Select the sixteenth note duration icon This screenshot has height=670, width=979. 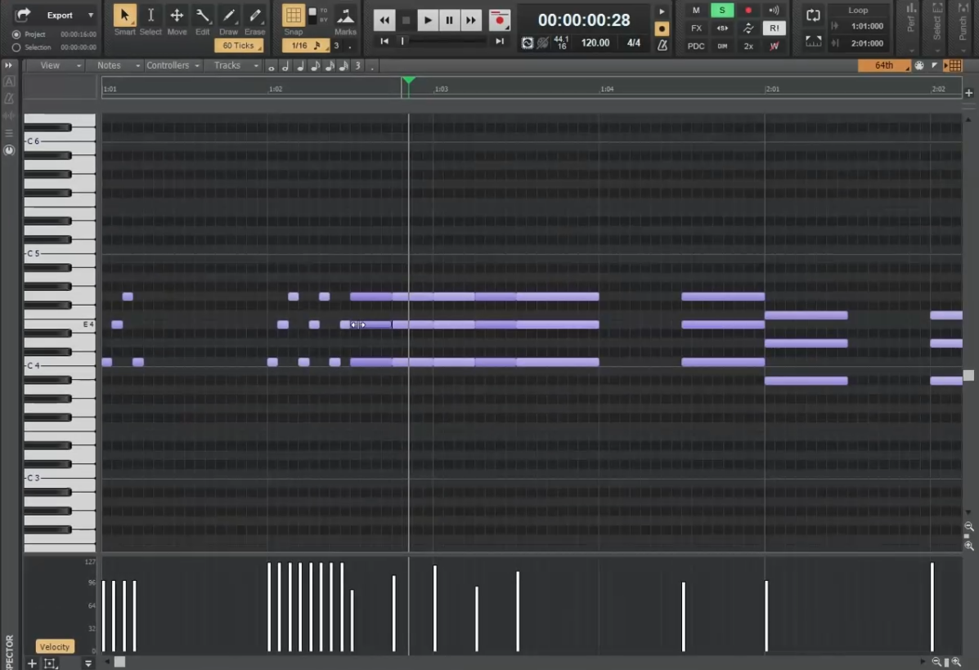pos(329,65)
